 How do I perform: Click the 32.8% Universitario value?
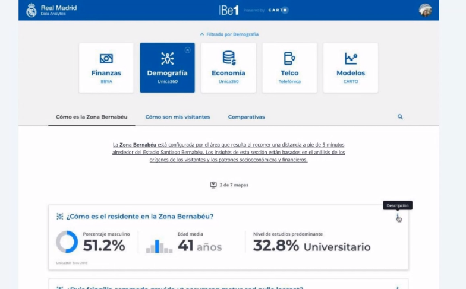point(311,246)
